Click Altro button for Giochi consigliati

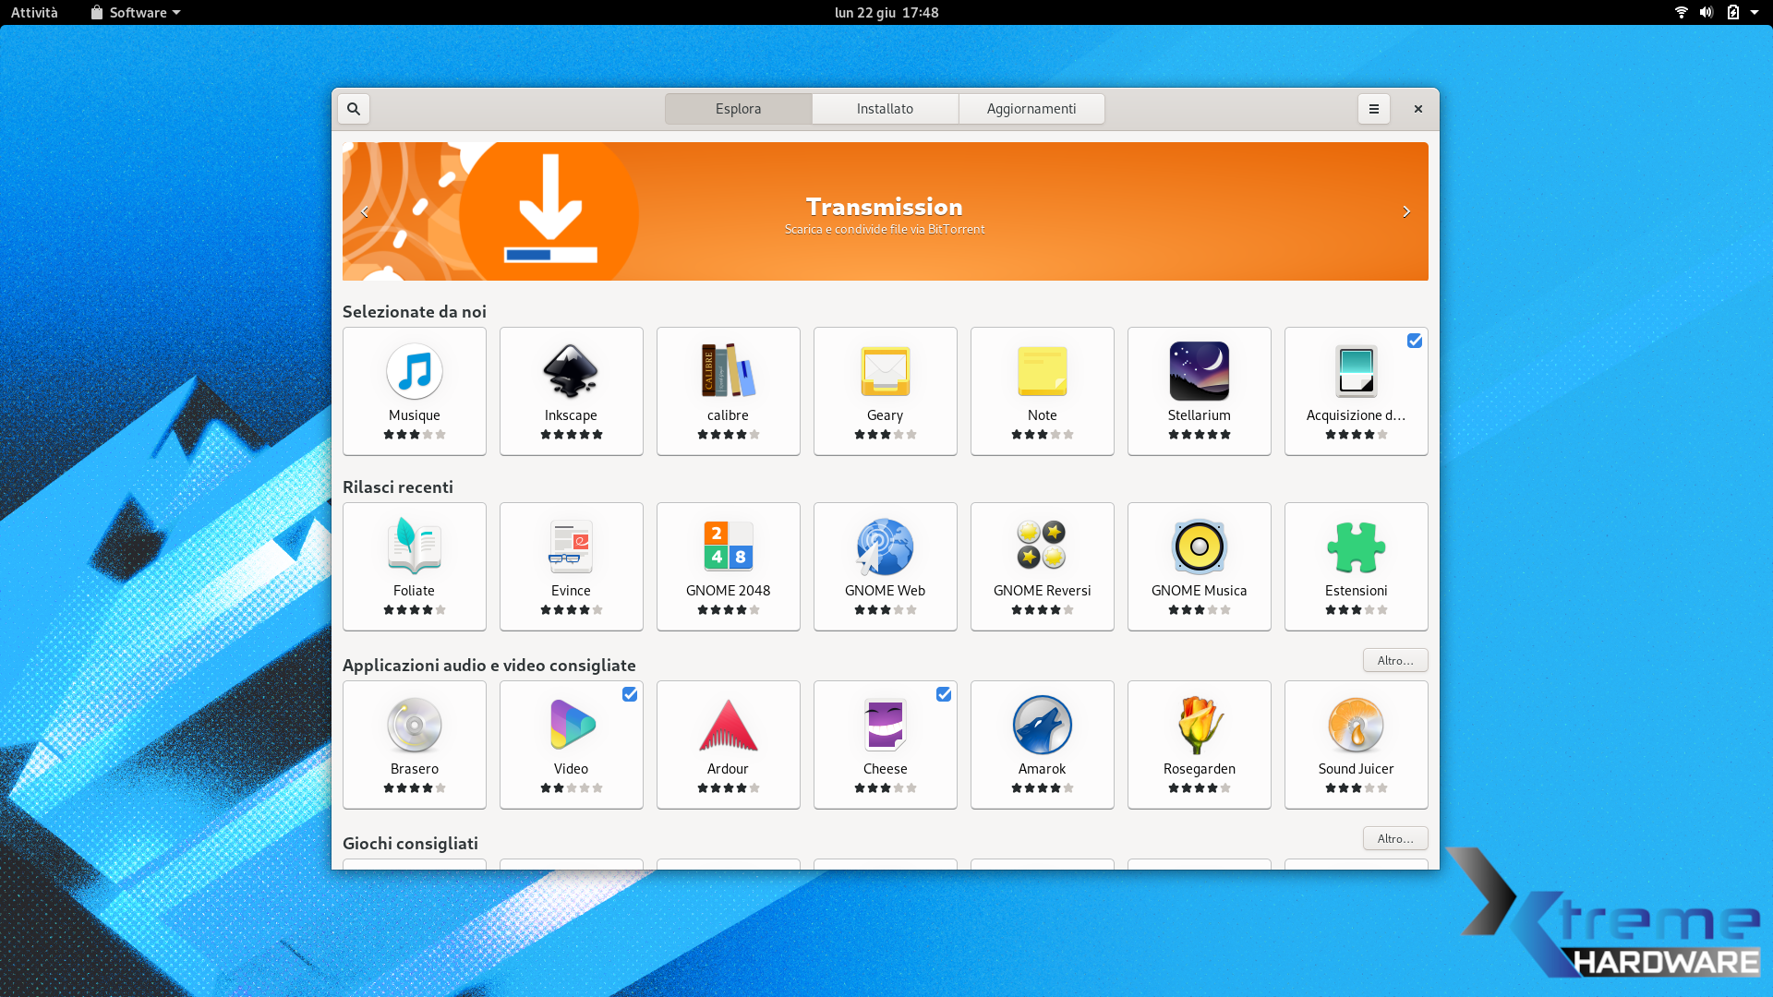click(1395, 838)
